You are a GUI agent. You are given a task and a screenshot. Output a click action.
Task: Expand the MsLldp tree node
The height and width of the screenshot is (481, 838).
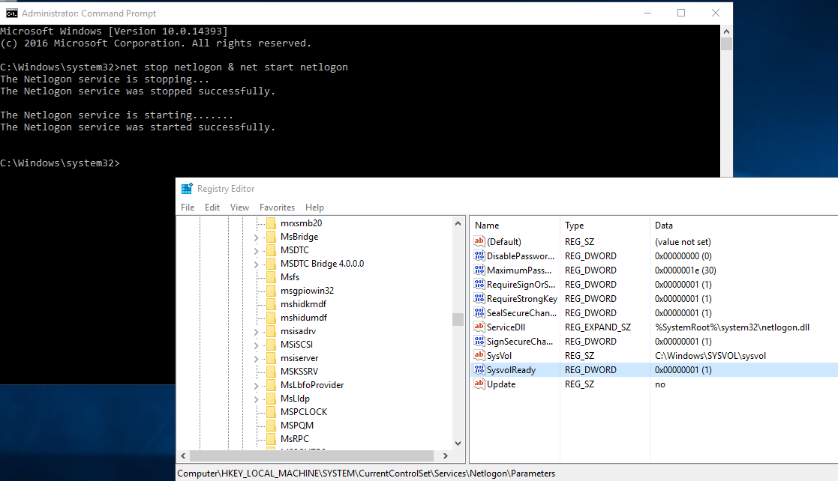(x=256, y=399)
